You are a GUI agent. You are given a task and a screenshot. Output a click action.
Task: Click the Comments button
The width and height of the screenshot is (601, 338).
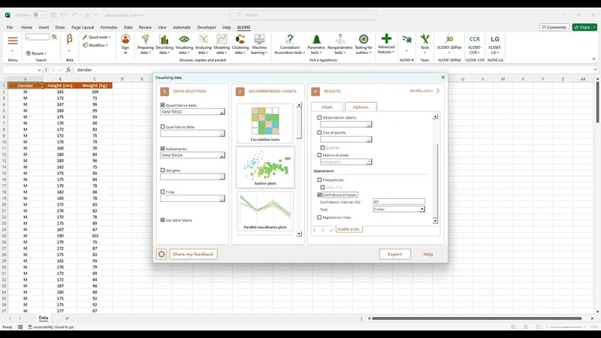(554, 27)
